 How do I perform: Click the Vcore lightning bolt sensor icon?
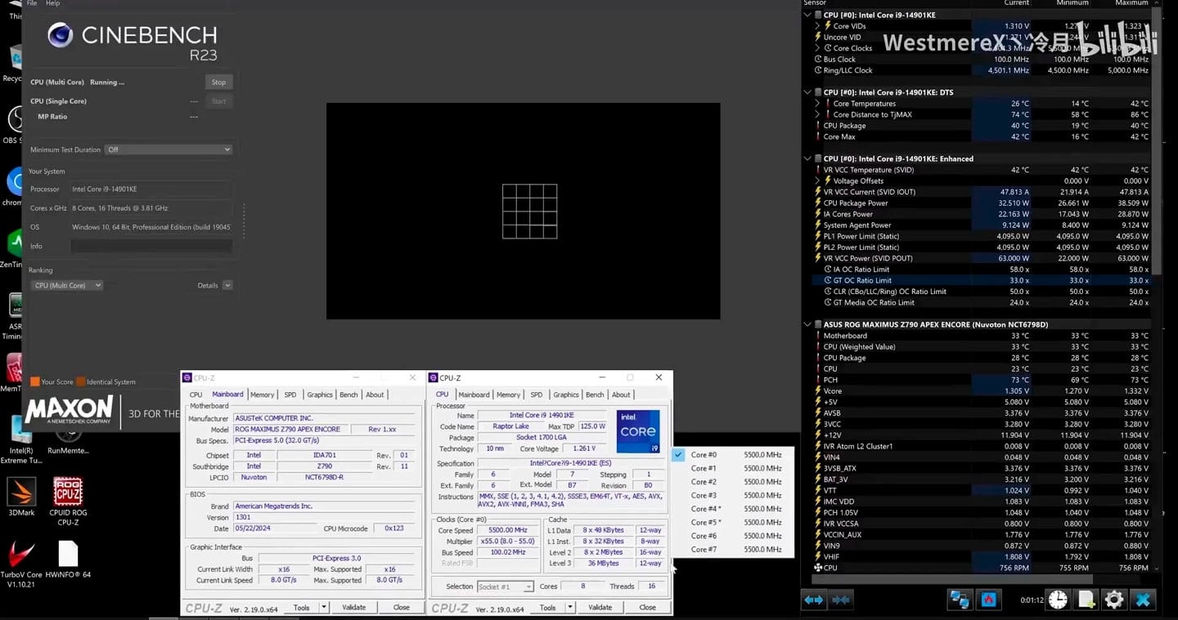pyautogui.click(x=817, y=390)
